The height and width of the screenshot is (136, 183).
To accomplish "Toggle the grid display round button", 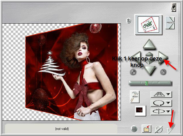I will pos(134,129).
